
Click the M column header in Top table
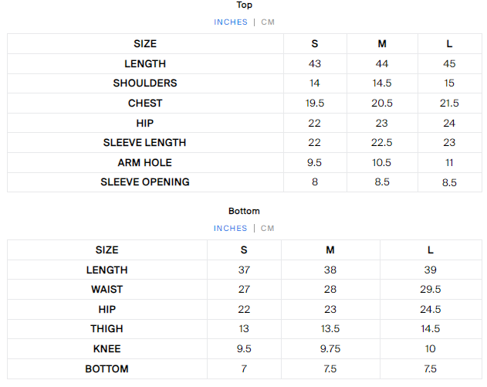point(382,44)
